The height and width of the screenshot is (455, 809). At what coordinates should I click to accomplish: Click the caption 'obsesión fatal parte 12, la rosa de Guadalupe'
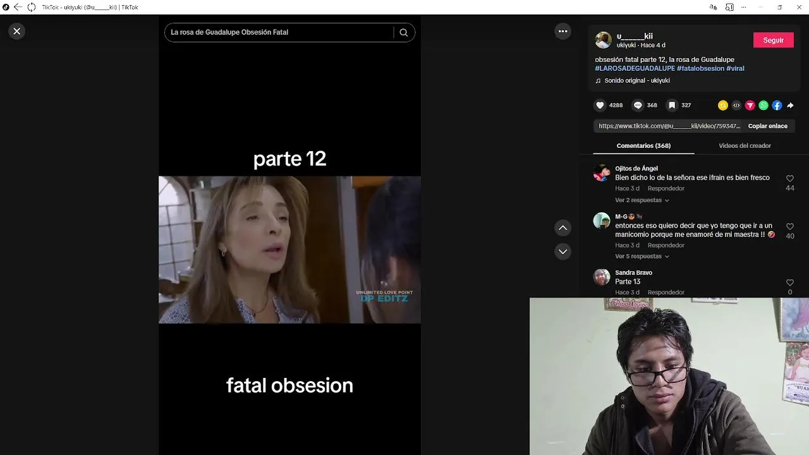click(664, 60)
